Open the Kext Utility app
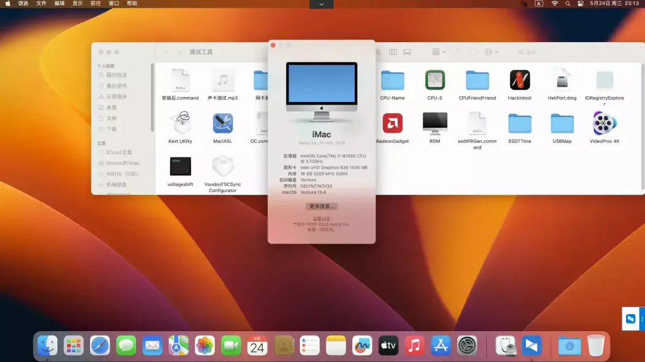The image size is (645, 362). pos(180,123)
